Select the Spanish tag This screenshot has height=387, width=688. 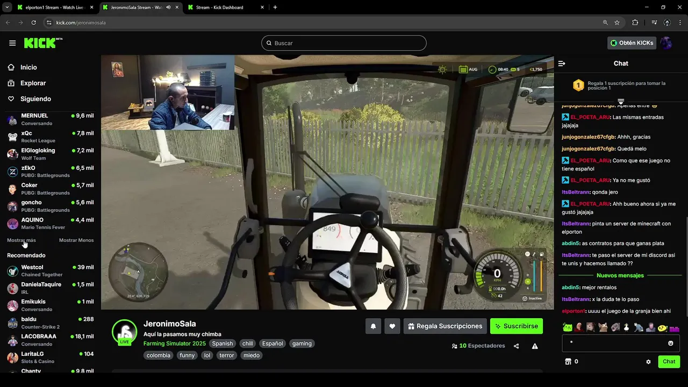(223, 343)
